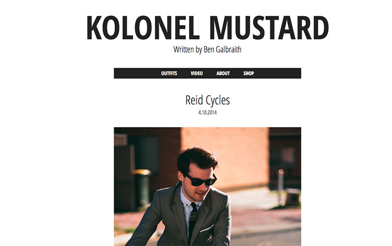Click the sunglasses in the post photo

click(201, 180)
